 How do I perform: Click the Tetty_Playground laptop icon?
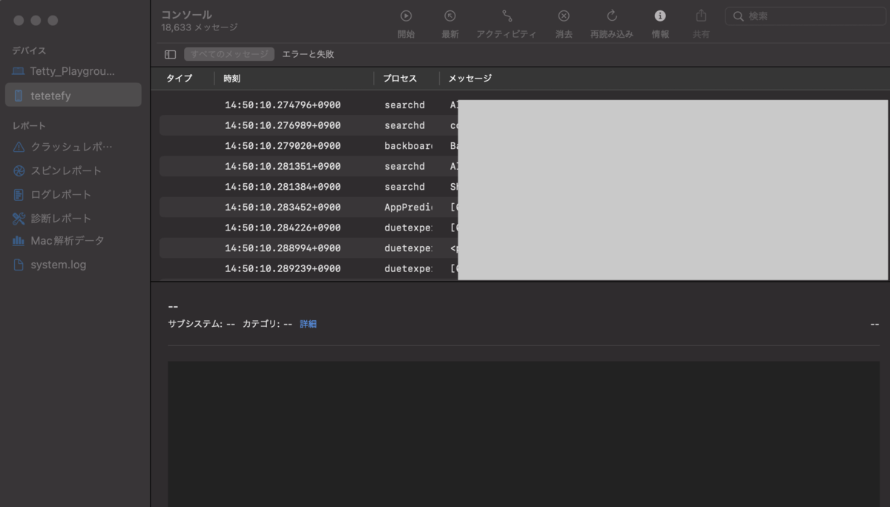[x=19, y=72]
